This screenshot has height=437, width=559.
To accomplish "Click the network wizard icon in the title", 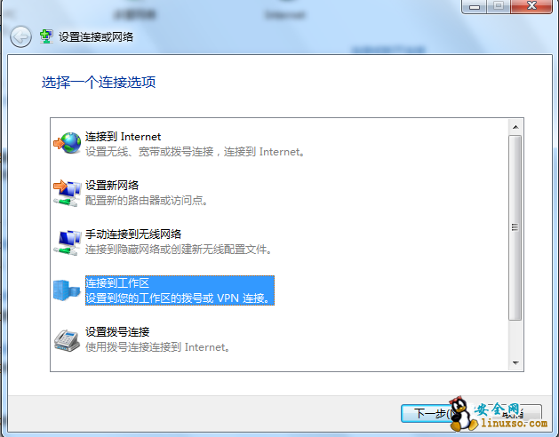I will coord(46,37).
